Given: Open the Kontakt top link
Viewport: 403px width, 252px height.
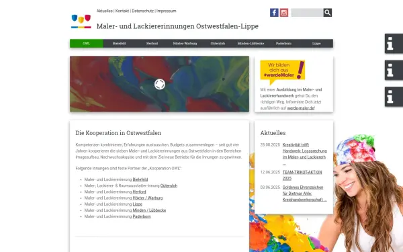Looking at the screenshot, I should (122, 11).
